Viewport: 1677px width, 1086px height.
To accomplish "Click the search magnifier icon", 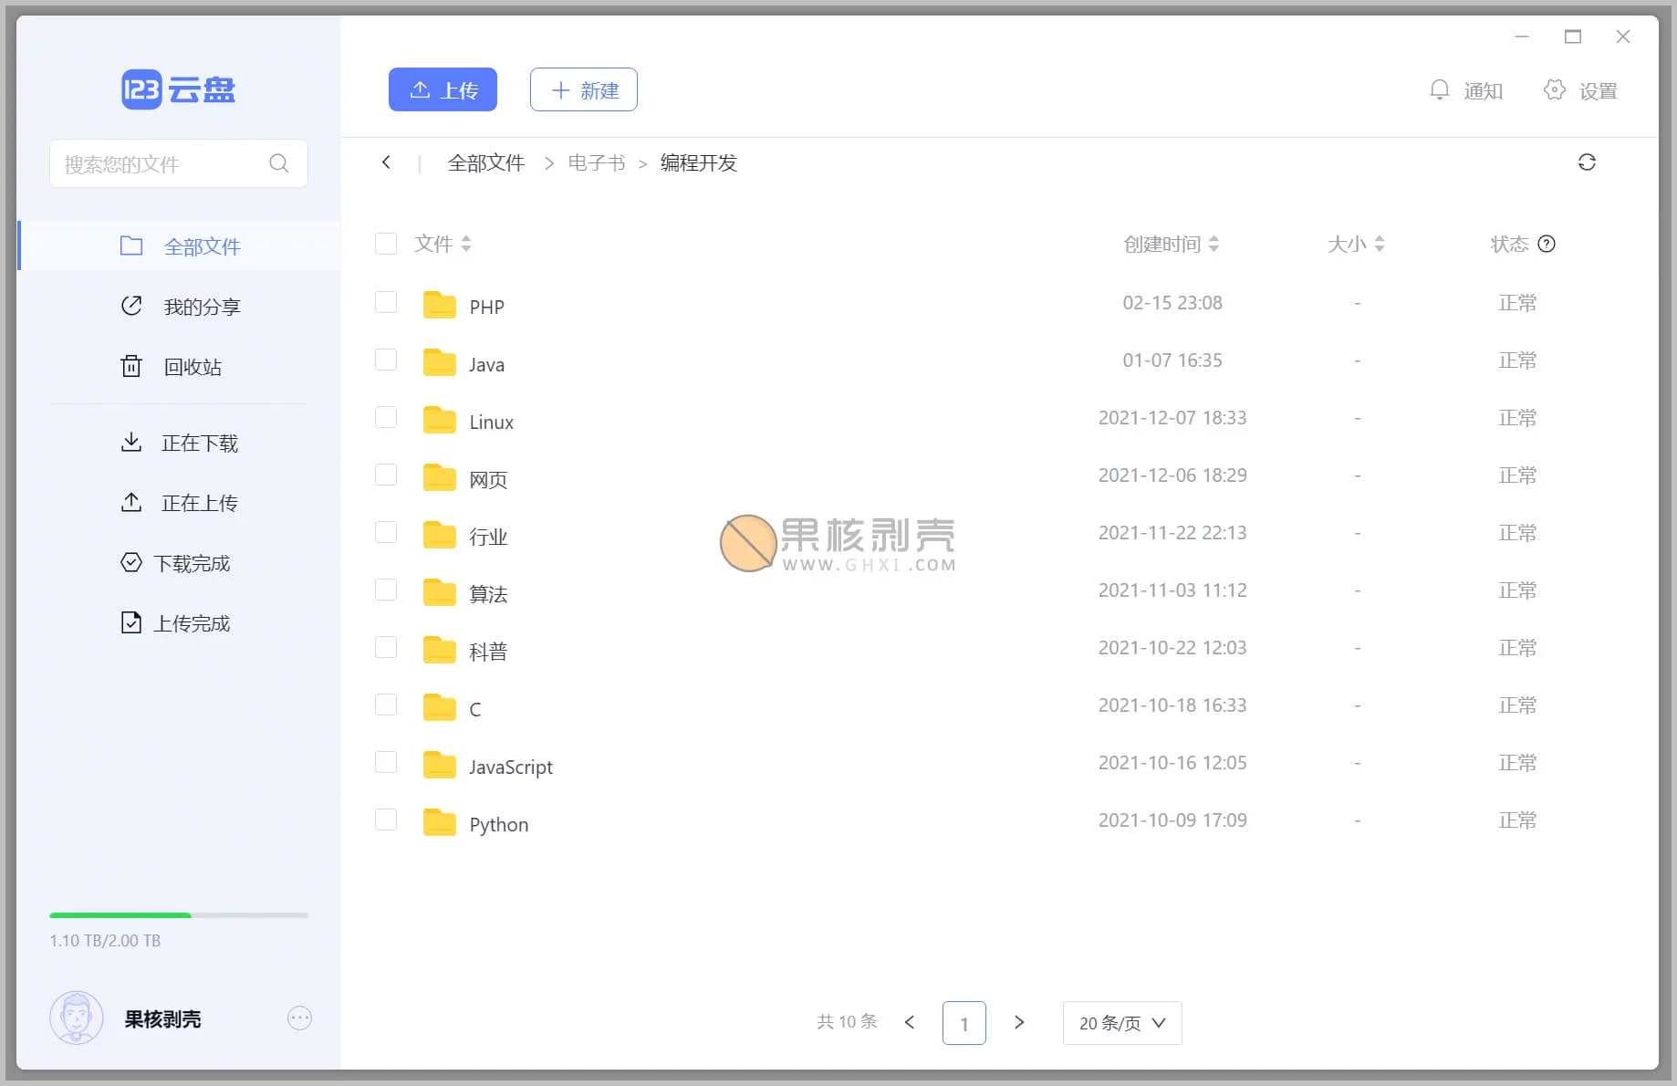I will [279, 163].
